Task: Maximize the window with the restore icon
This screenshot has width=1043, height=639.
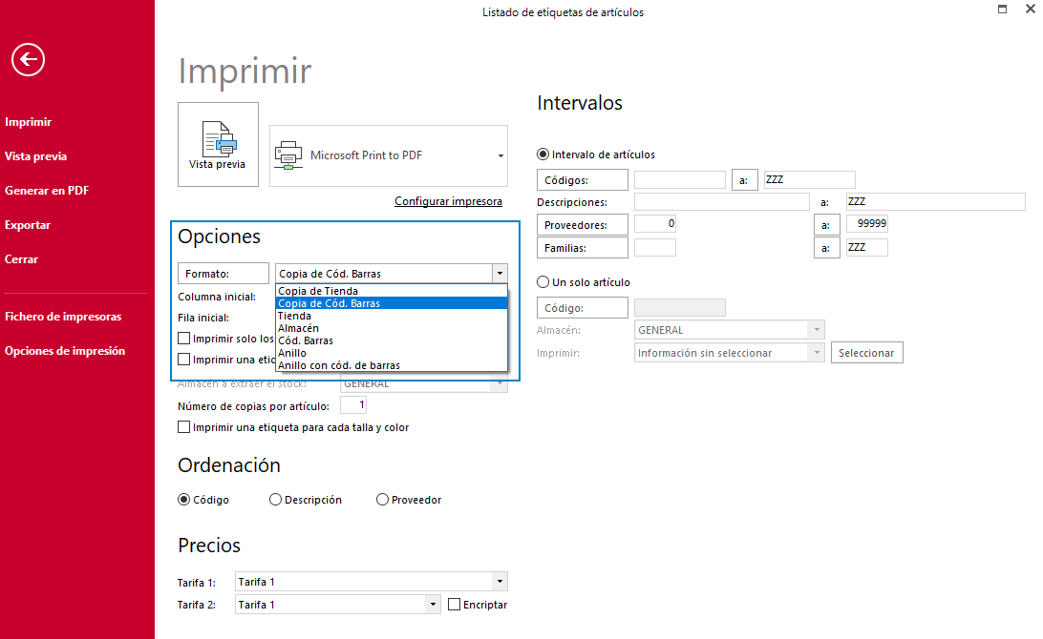Action: (1003, 10)
